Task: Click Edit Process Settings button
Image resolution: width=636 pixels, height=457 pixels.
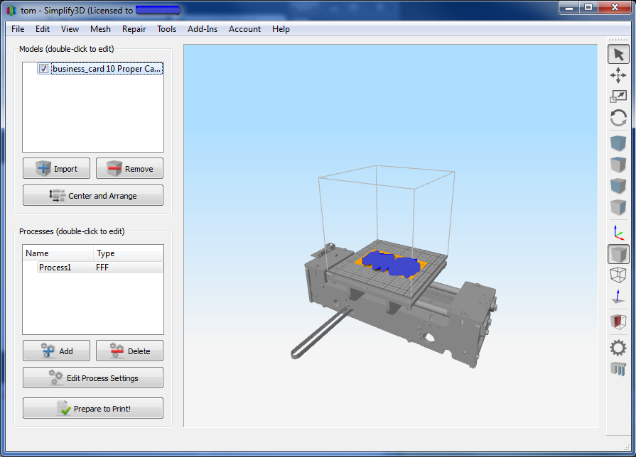Action: (93, 378)
